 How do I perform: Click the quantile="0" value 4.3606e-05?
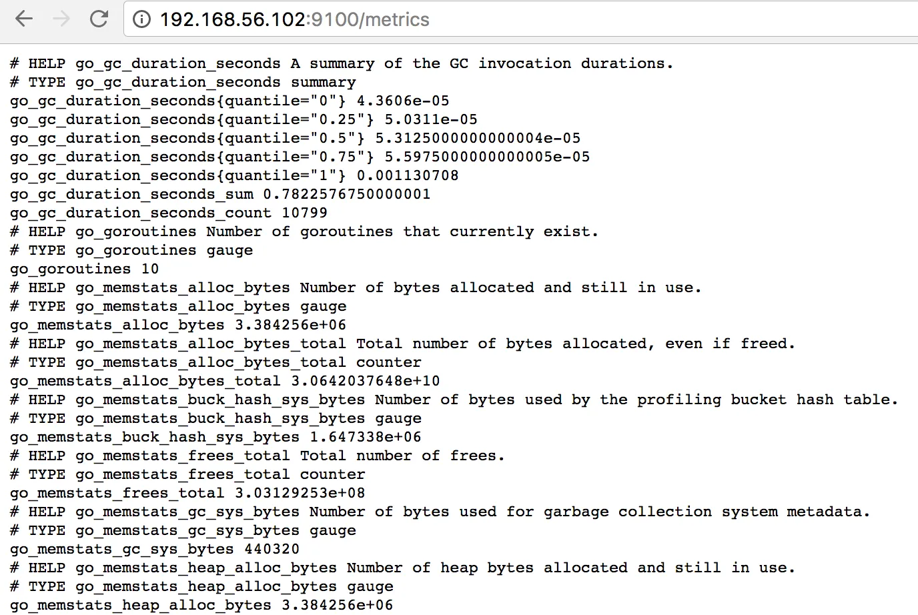pos(403,101)
